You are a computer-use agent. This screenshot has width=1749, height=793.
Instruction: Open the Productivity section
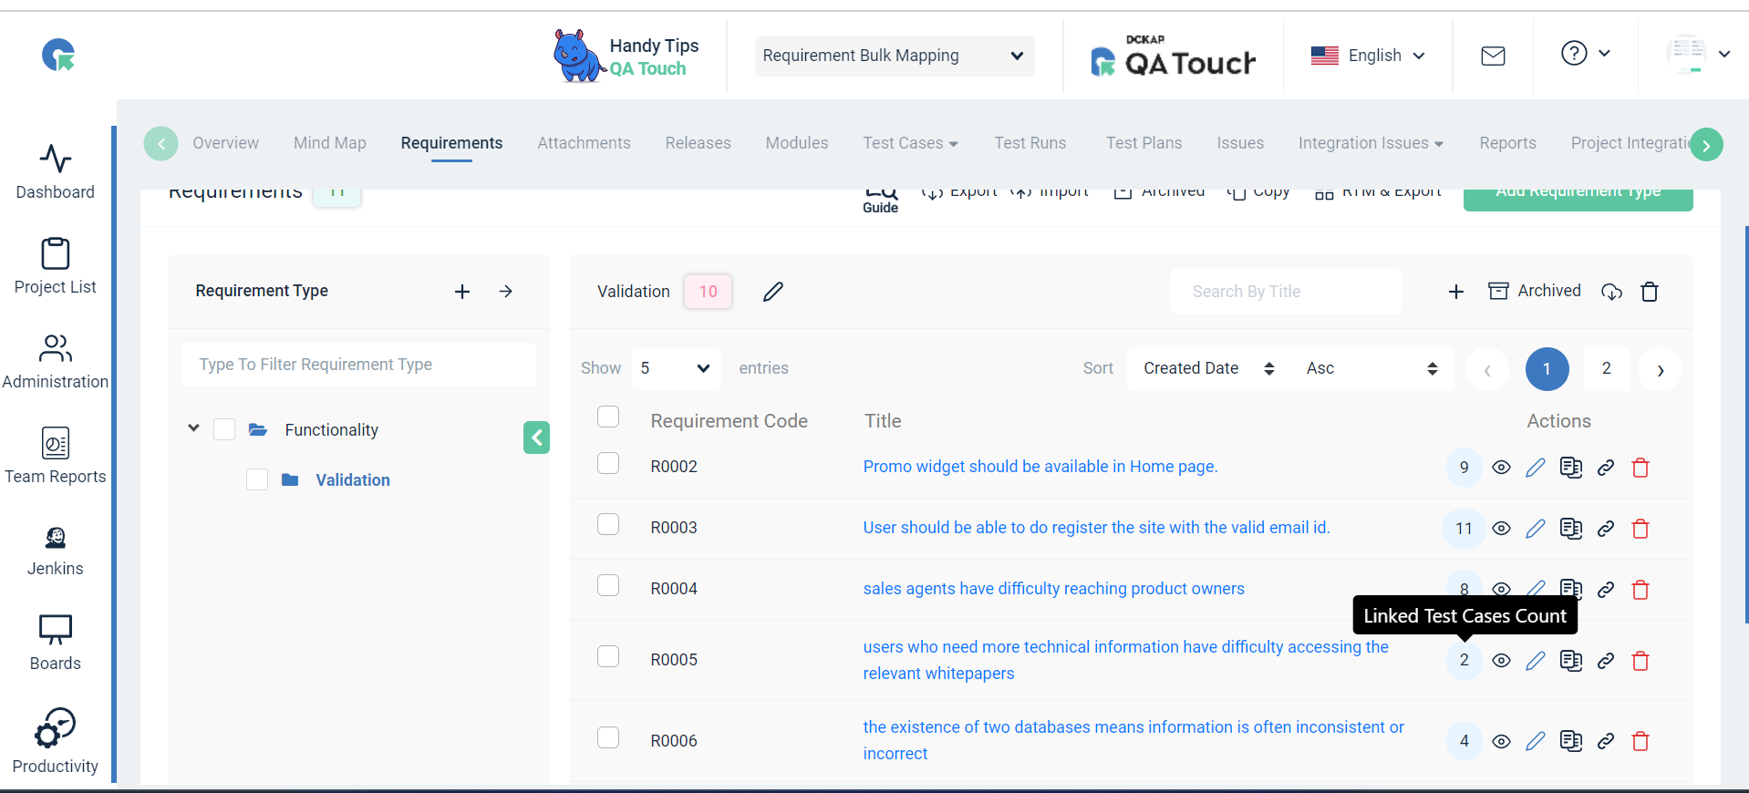56,742
